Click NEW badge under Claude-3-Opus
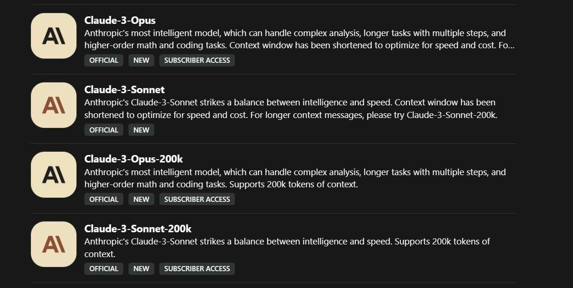 tap(141, 60)
